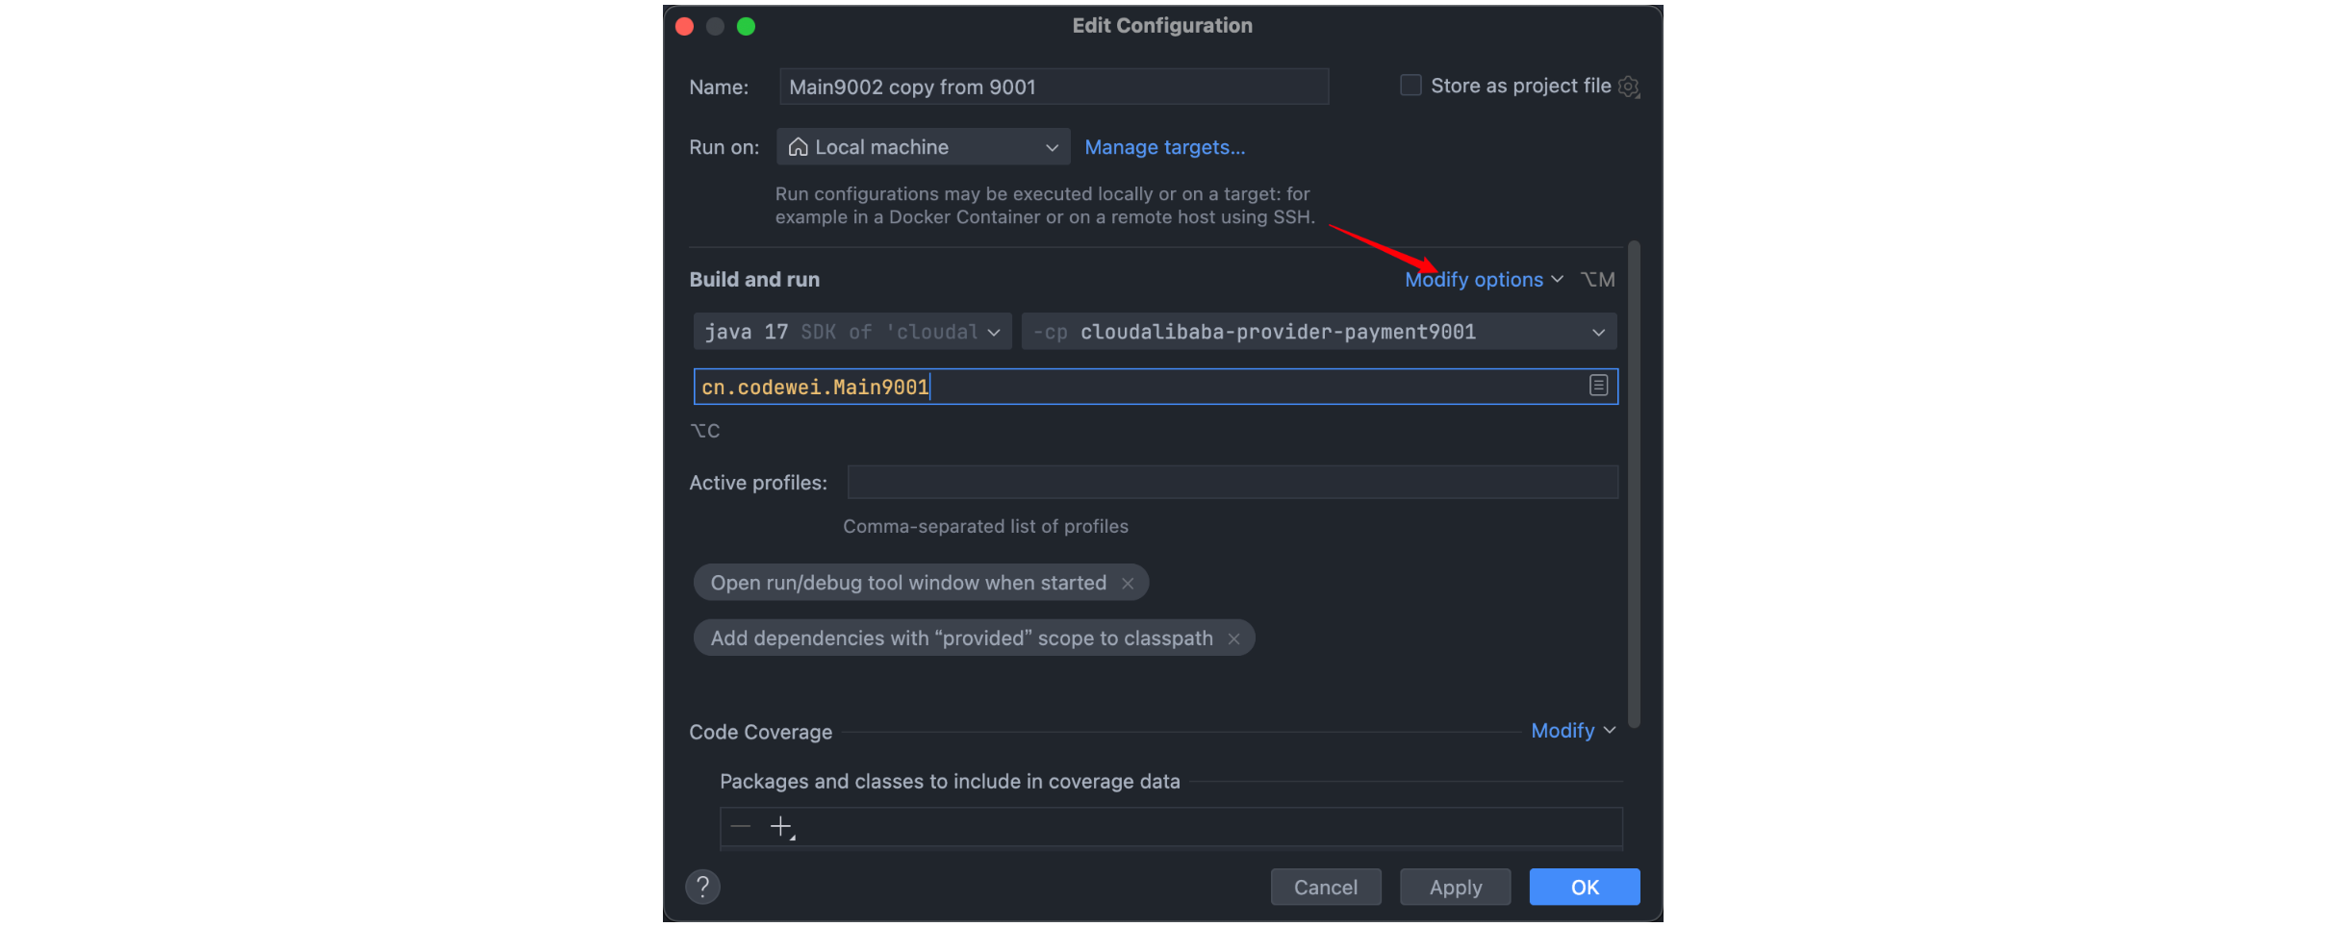Screen dimensions: 2338x927
Task: Click 'Comma-separated list of profiles' hint text
Action: tap(985, 527)
